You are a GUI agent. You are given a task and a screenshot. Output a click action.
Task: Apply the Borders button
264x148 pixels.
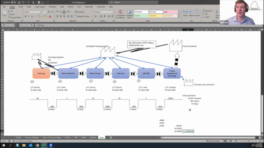pyautogui.click(x=38, y=16)
